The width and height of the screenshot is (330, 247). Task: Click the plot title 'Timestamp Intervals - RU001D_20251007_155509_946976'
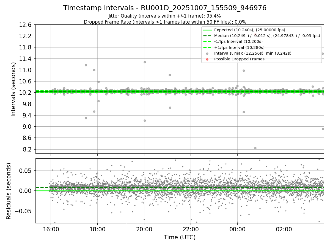pos(165,8)
